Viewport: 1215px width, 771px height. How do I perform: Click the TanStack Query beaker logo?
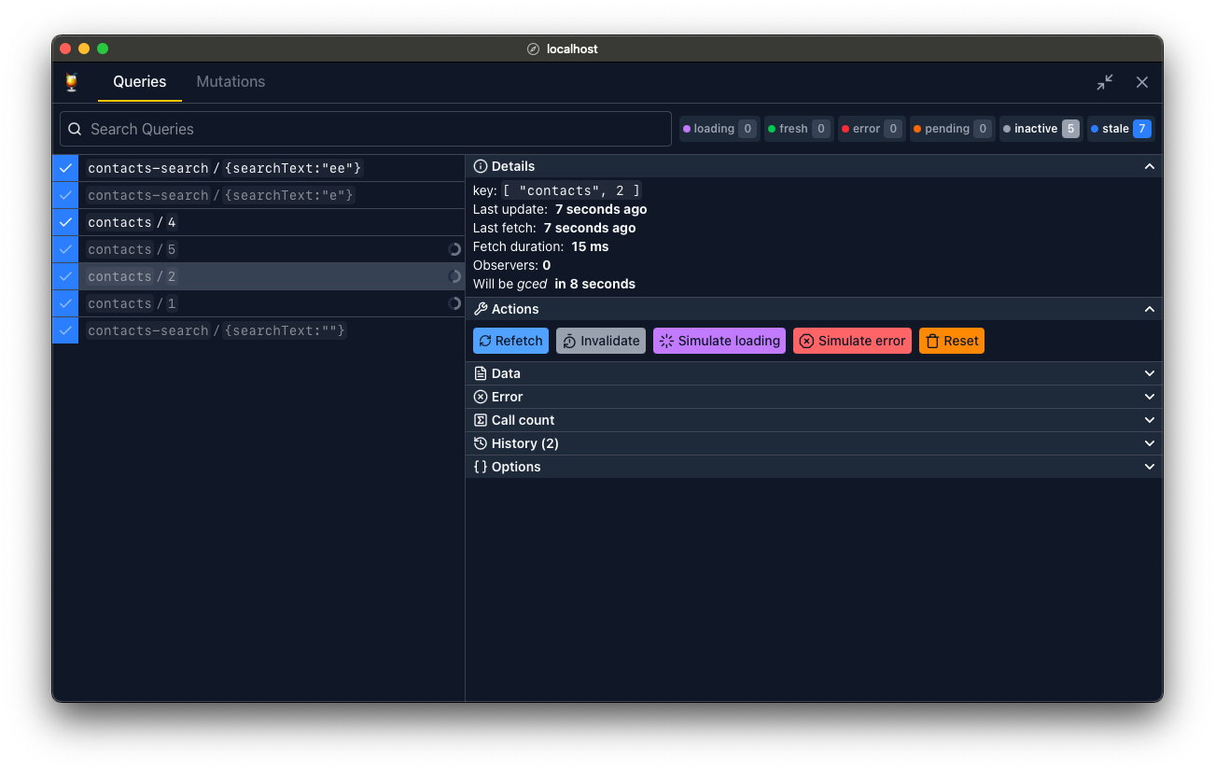[x=72, y=81]
